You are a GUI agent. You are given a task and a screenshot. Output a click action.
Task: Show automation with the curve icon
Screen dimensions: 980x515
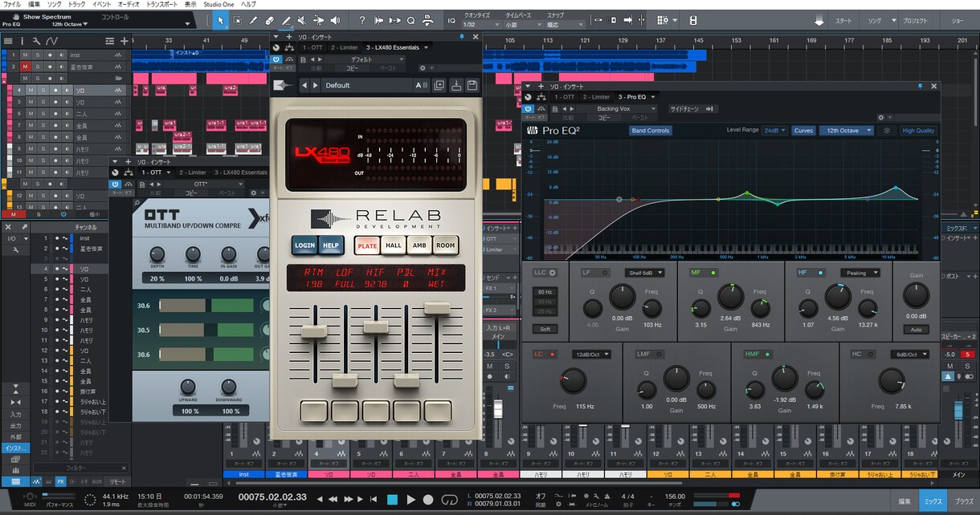pyautogui.click(x=51, y=40)
